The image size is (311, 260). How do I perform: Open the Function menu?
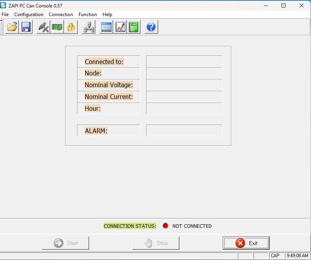click(x=88, y=15)
